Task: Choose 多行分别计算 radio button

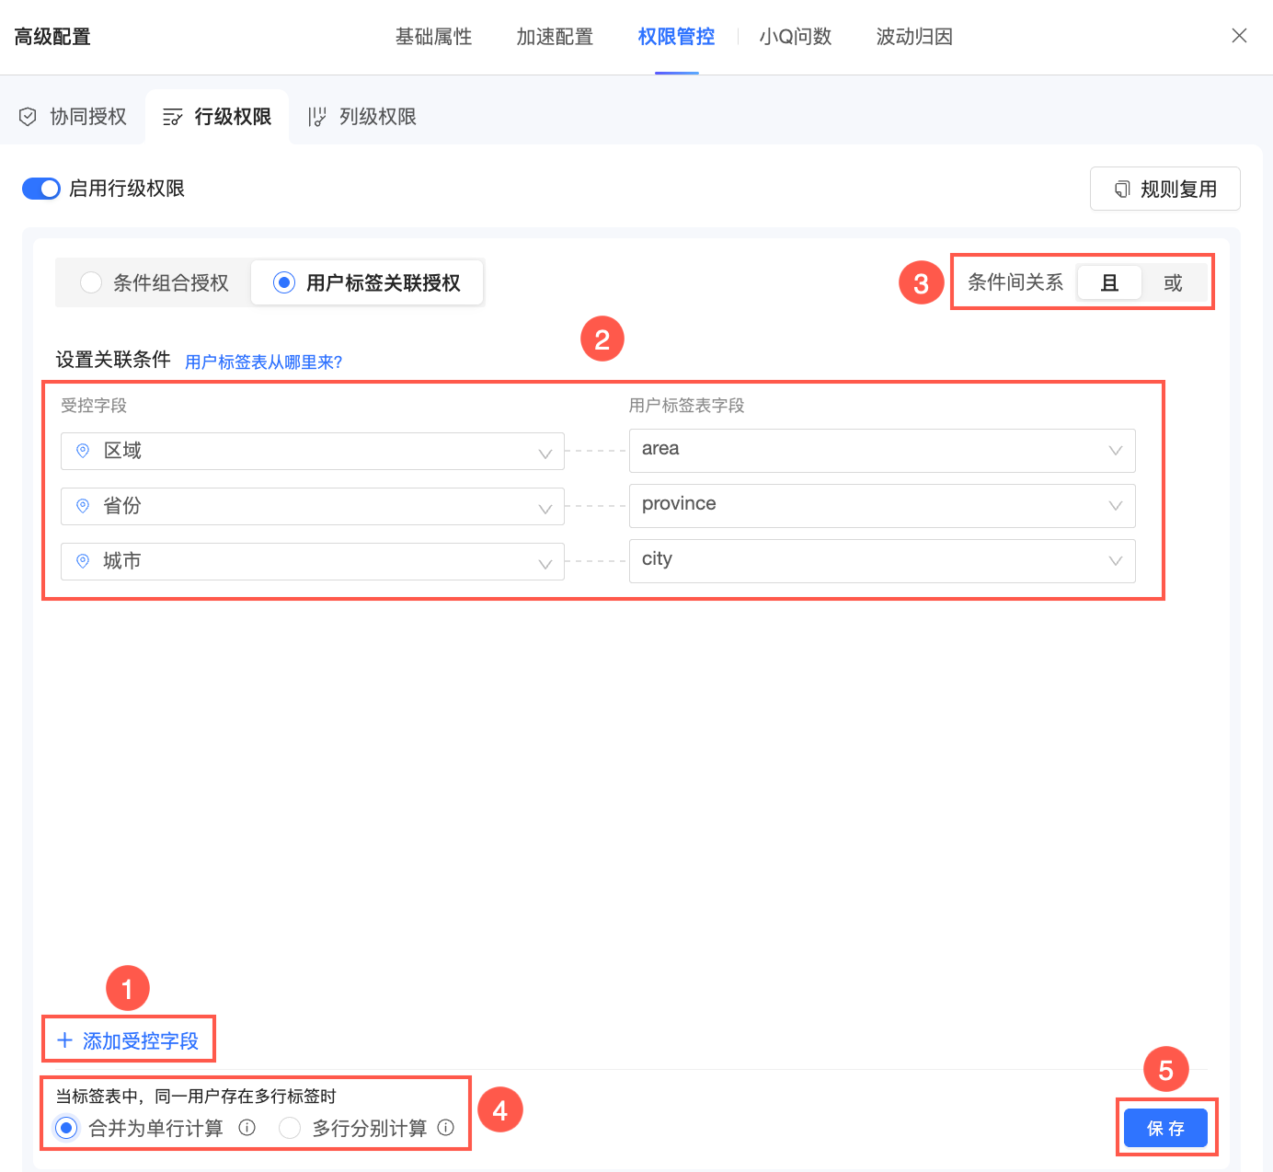Action: click(290, 1128)
